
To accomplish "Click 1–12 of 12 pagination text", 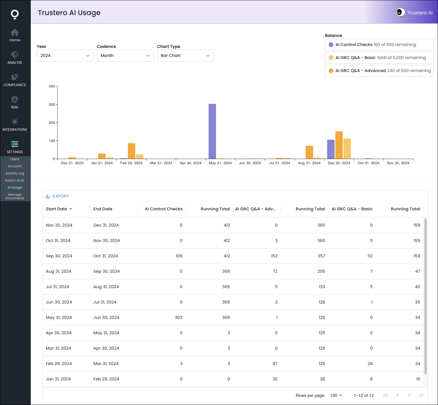I will (x=364, y=396).
